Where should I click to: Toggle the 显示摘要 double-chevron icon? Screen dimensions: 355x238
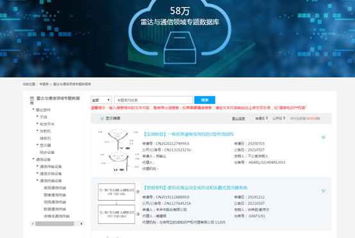pos(102,119)
